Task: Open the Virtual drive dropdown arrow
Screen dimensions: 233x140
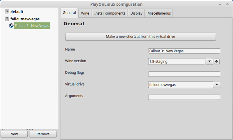Action: click(217, 84)
